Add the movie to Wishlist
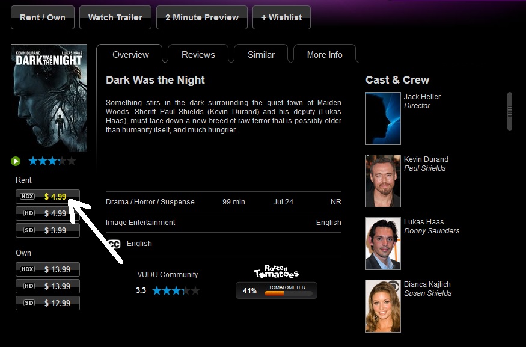This screenshot has width=526, height=347. (x=281, y=17)
